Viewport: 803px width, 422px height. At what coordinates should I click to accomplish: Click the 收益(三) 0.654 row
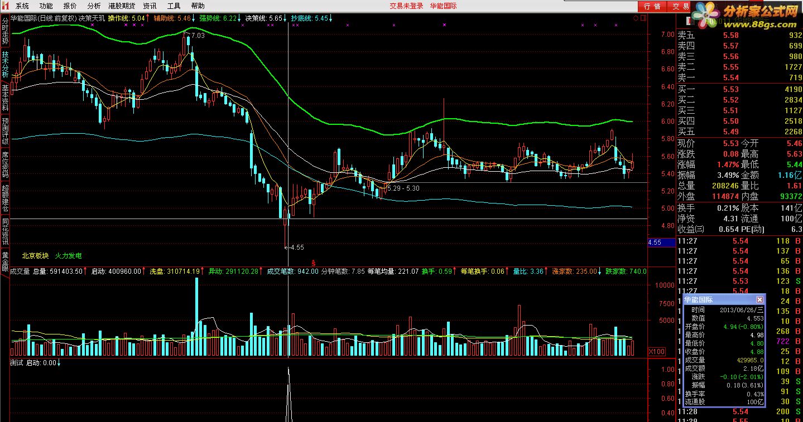[708, 229]
